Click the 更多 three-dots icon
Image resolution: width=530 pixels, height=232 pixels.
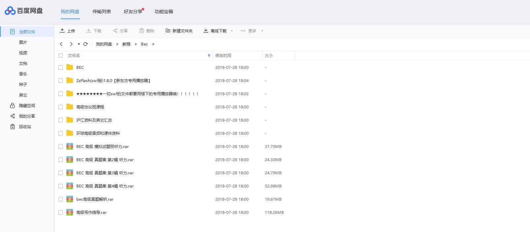click(243, 31)
